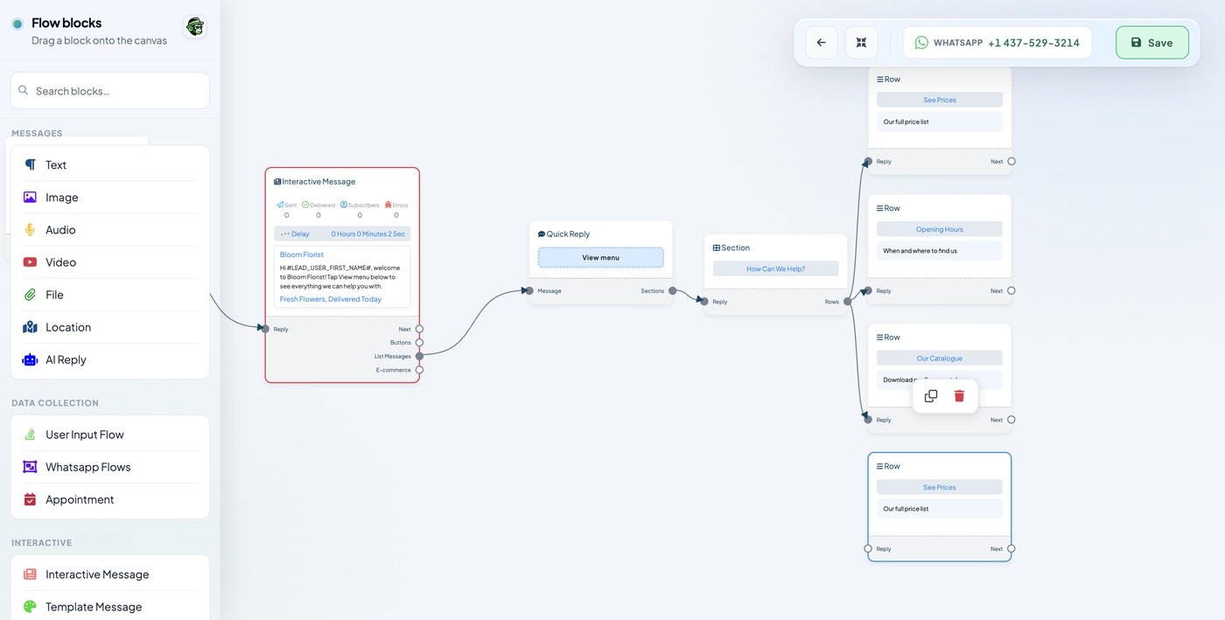Duplicate the node with the copy icon
1225x620 pixels.
click(x=931, y=396)
